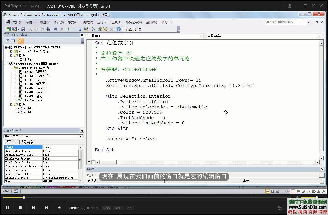Image resolution: width=328 pixels, height=215 pixels.
Task: Switch to the 按分类序 properties tab
Action: [27, 142]
